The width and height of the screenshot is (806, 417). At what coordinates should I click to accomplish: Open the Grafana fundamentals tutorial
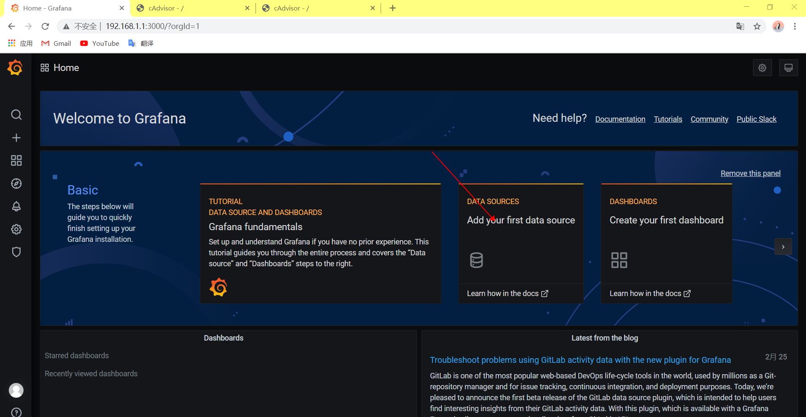coord(255,227)
